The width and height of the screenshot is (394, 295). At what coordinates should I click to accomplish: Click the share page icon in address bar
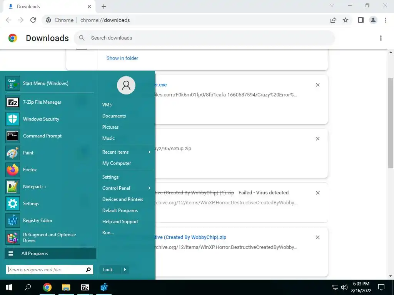(333, 20)
